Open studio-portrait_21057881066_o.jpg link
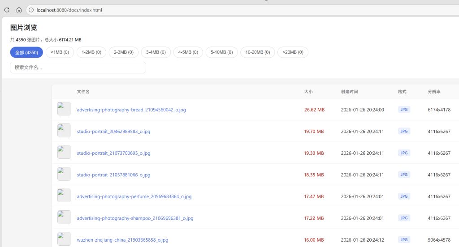Screen dimensions: 459x247 pyautogui.click(x=113, y=175)
